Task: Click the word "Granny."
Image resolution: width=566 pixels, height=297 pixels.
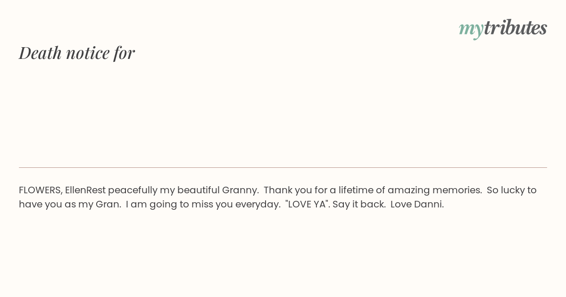Action: (x=241, y=190)
